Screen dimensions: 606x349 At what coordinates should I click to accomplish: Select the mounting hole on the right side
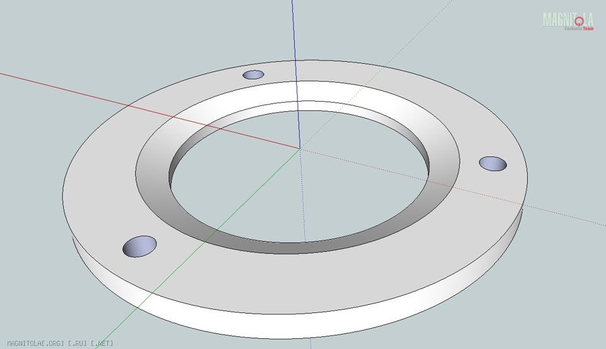coord(492,163)
